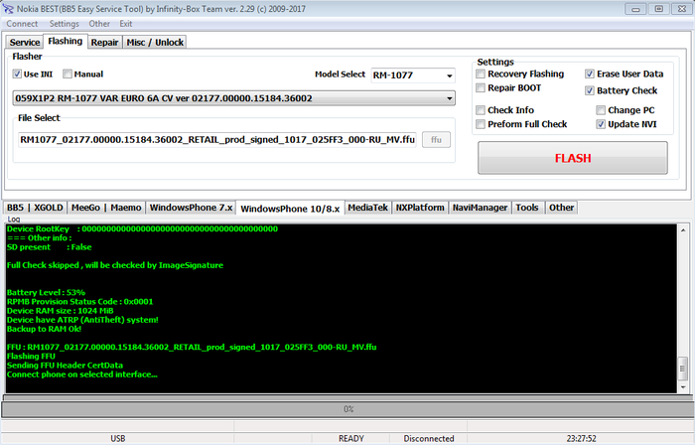Switch to BB5 | XGOLD platform tab
Screen dimensions: 695x445
[35, 208]
